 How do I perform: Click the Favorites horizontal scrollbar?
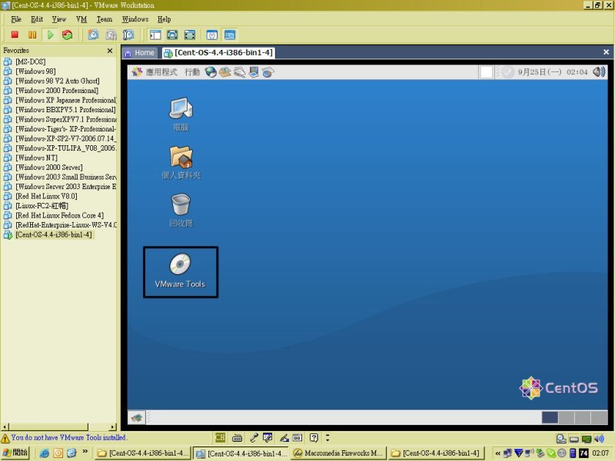(x=48, y=427)
